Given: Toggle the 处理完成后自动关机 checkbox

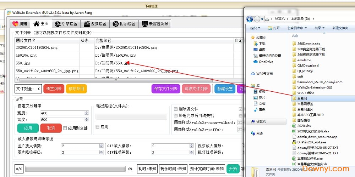Looking at the screenshot, I should point(176,116).
